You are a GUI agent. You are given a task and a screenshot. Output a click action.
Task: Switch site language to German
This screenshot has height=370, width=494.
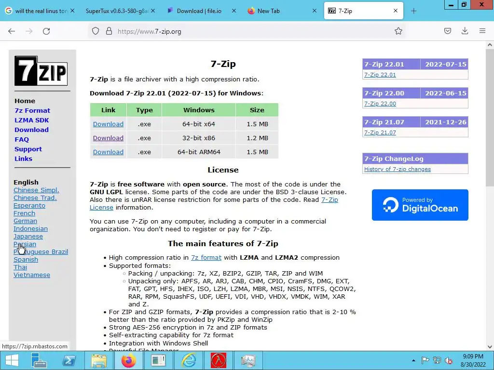click(x=25, y=221)
